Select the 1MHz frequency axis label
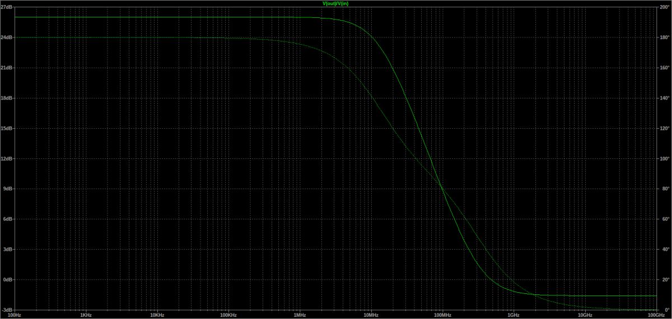 coord(299,315)
